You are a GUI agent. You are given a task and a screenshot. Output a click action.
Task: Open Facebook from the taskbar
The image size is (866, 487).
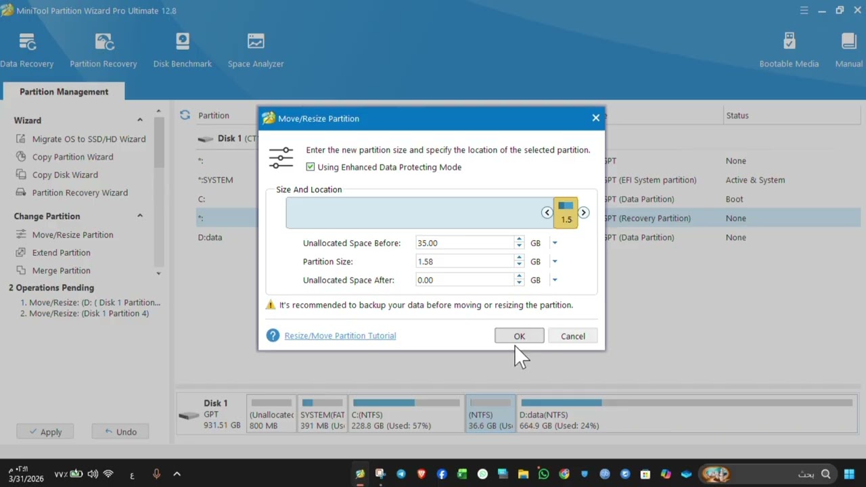point(442,474)
